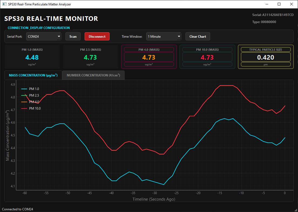
Task: Click the Scan button
Action: [x=73, y=36]
